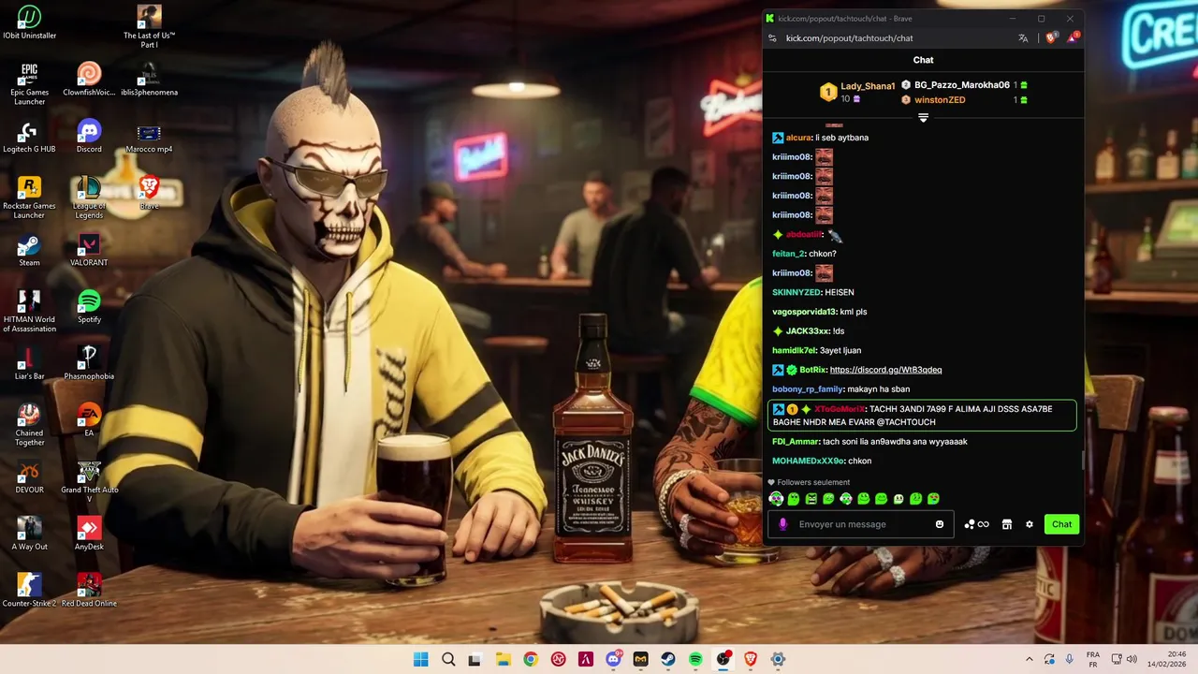The height and width of the screenshot is (674, 1198).
Task: Open Spotify desktop shortcut
Action: point(89,307)
